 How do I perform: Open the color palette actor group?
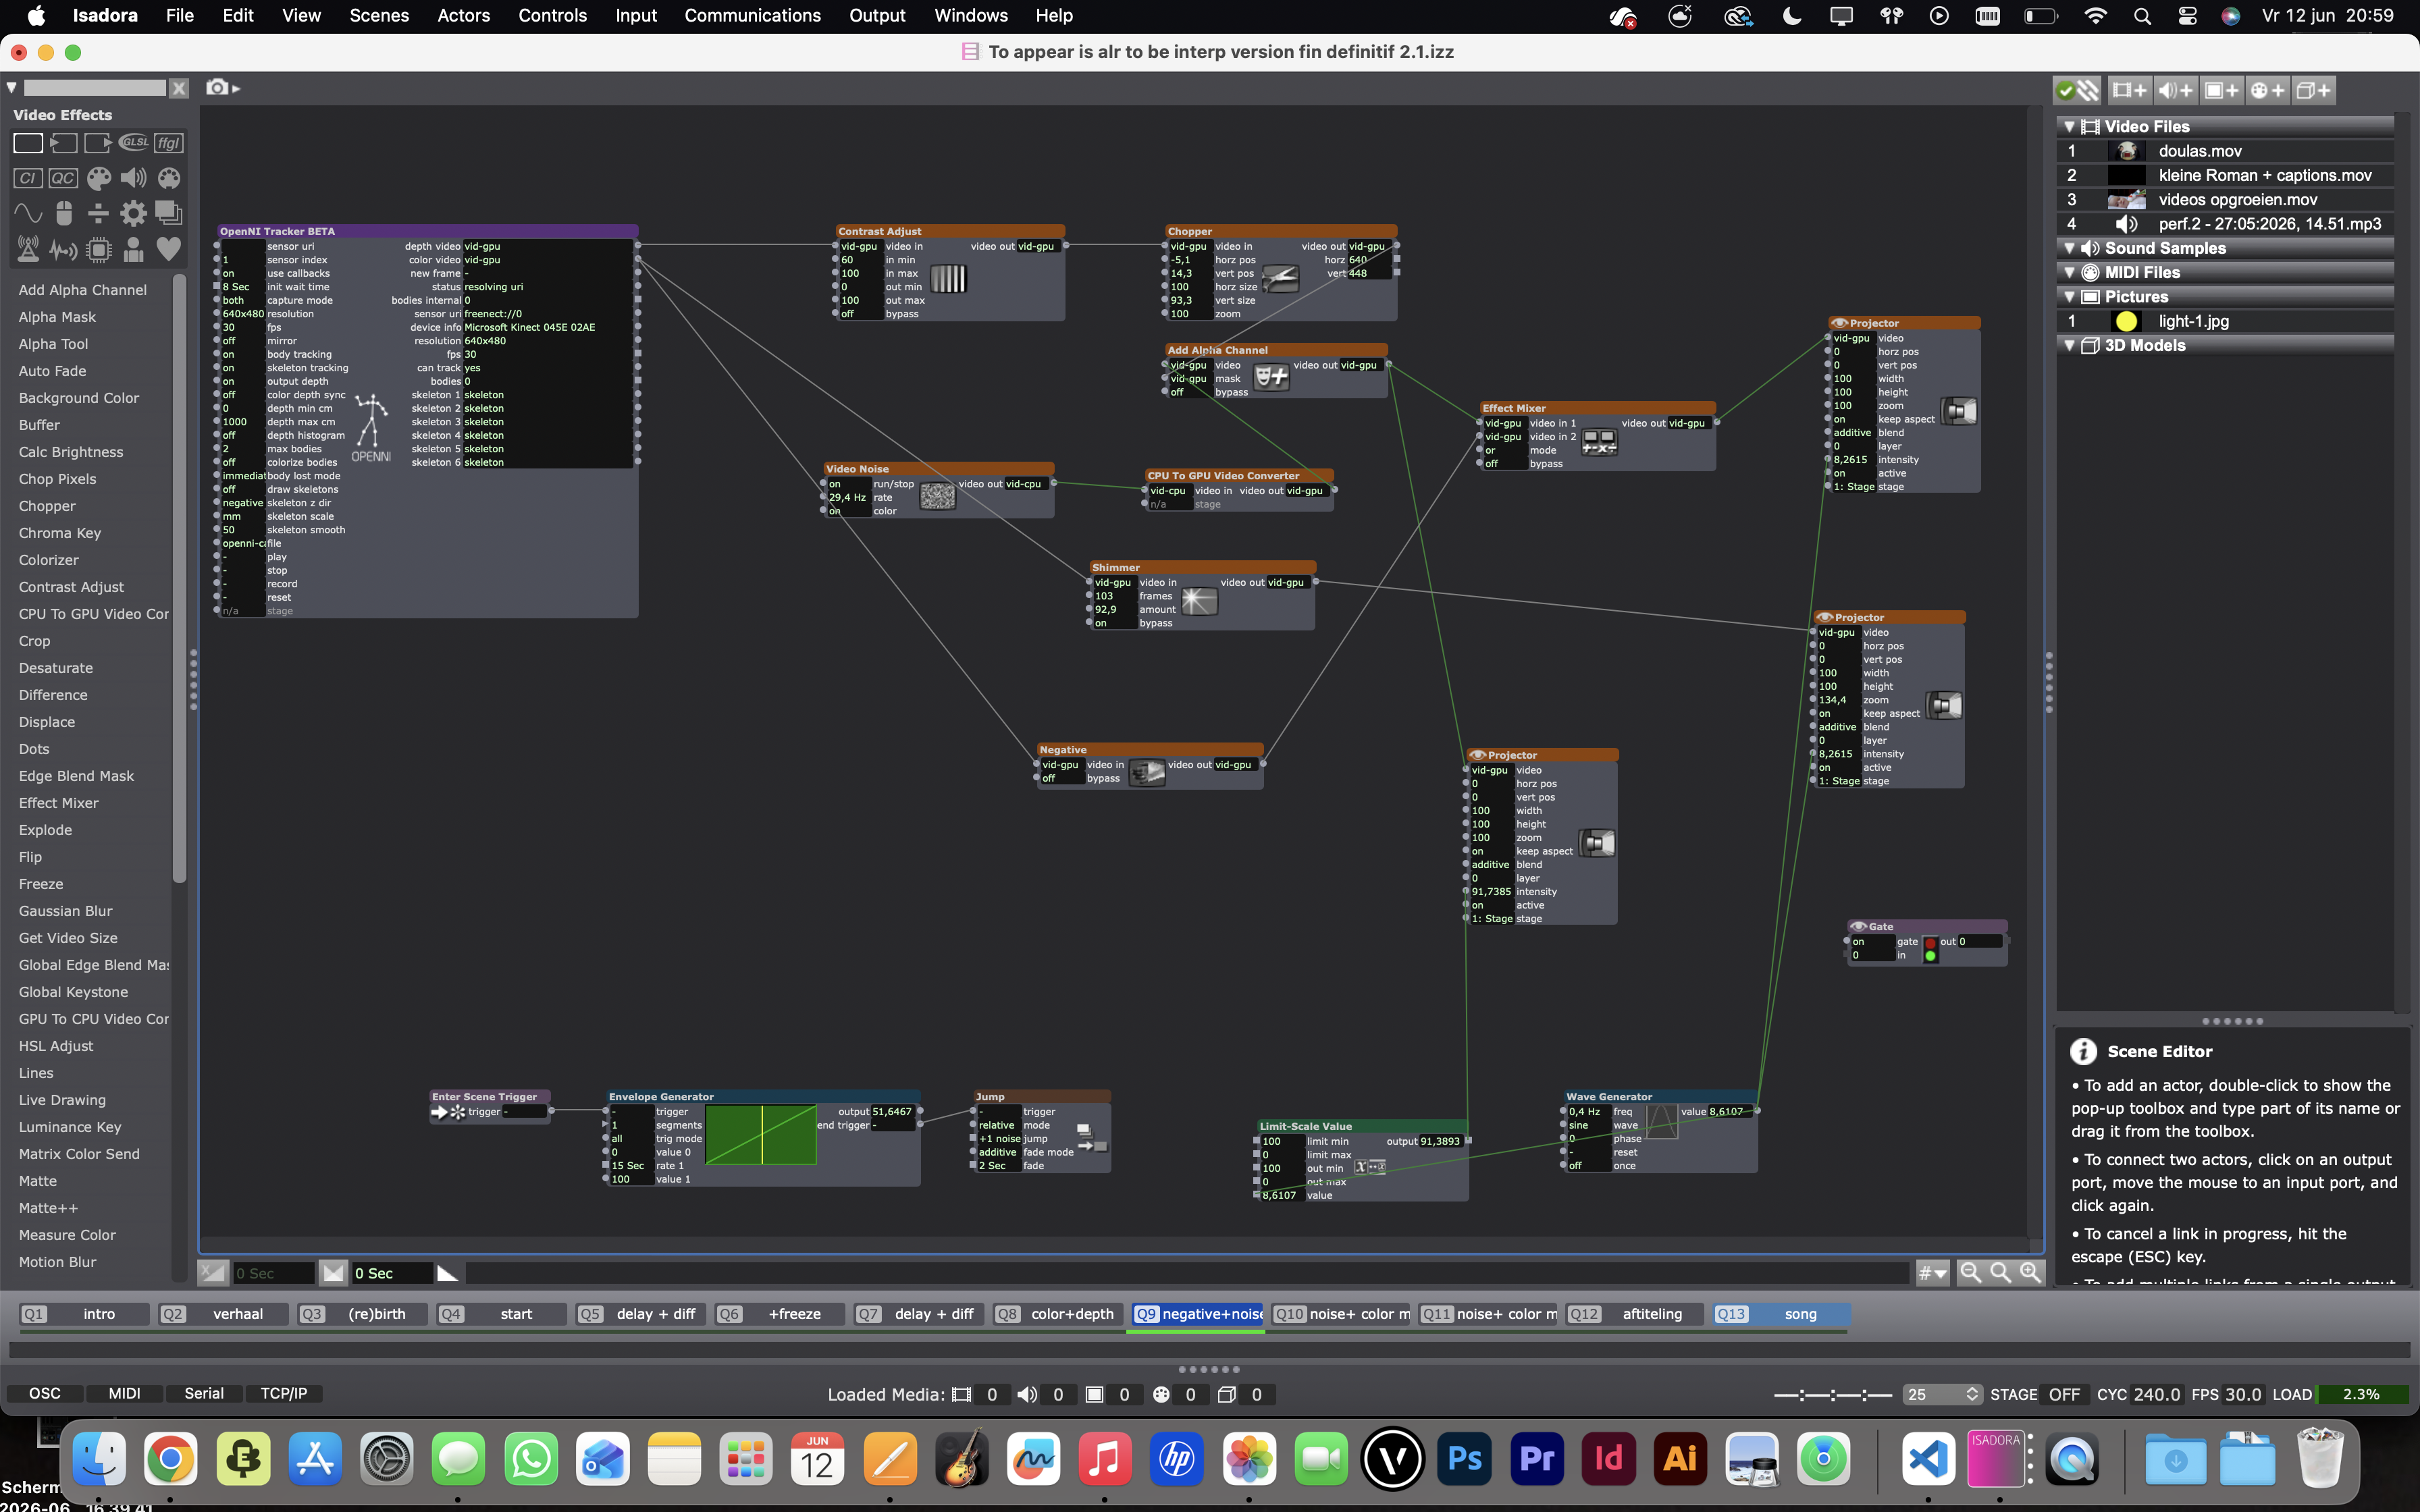(x=98, y=178)
